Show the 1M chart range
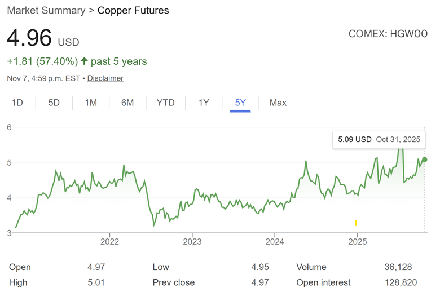This screenshot has width=440, height=292. pyautogui.click(x=91, y=103)
